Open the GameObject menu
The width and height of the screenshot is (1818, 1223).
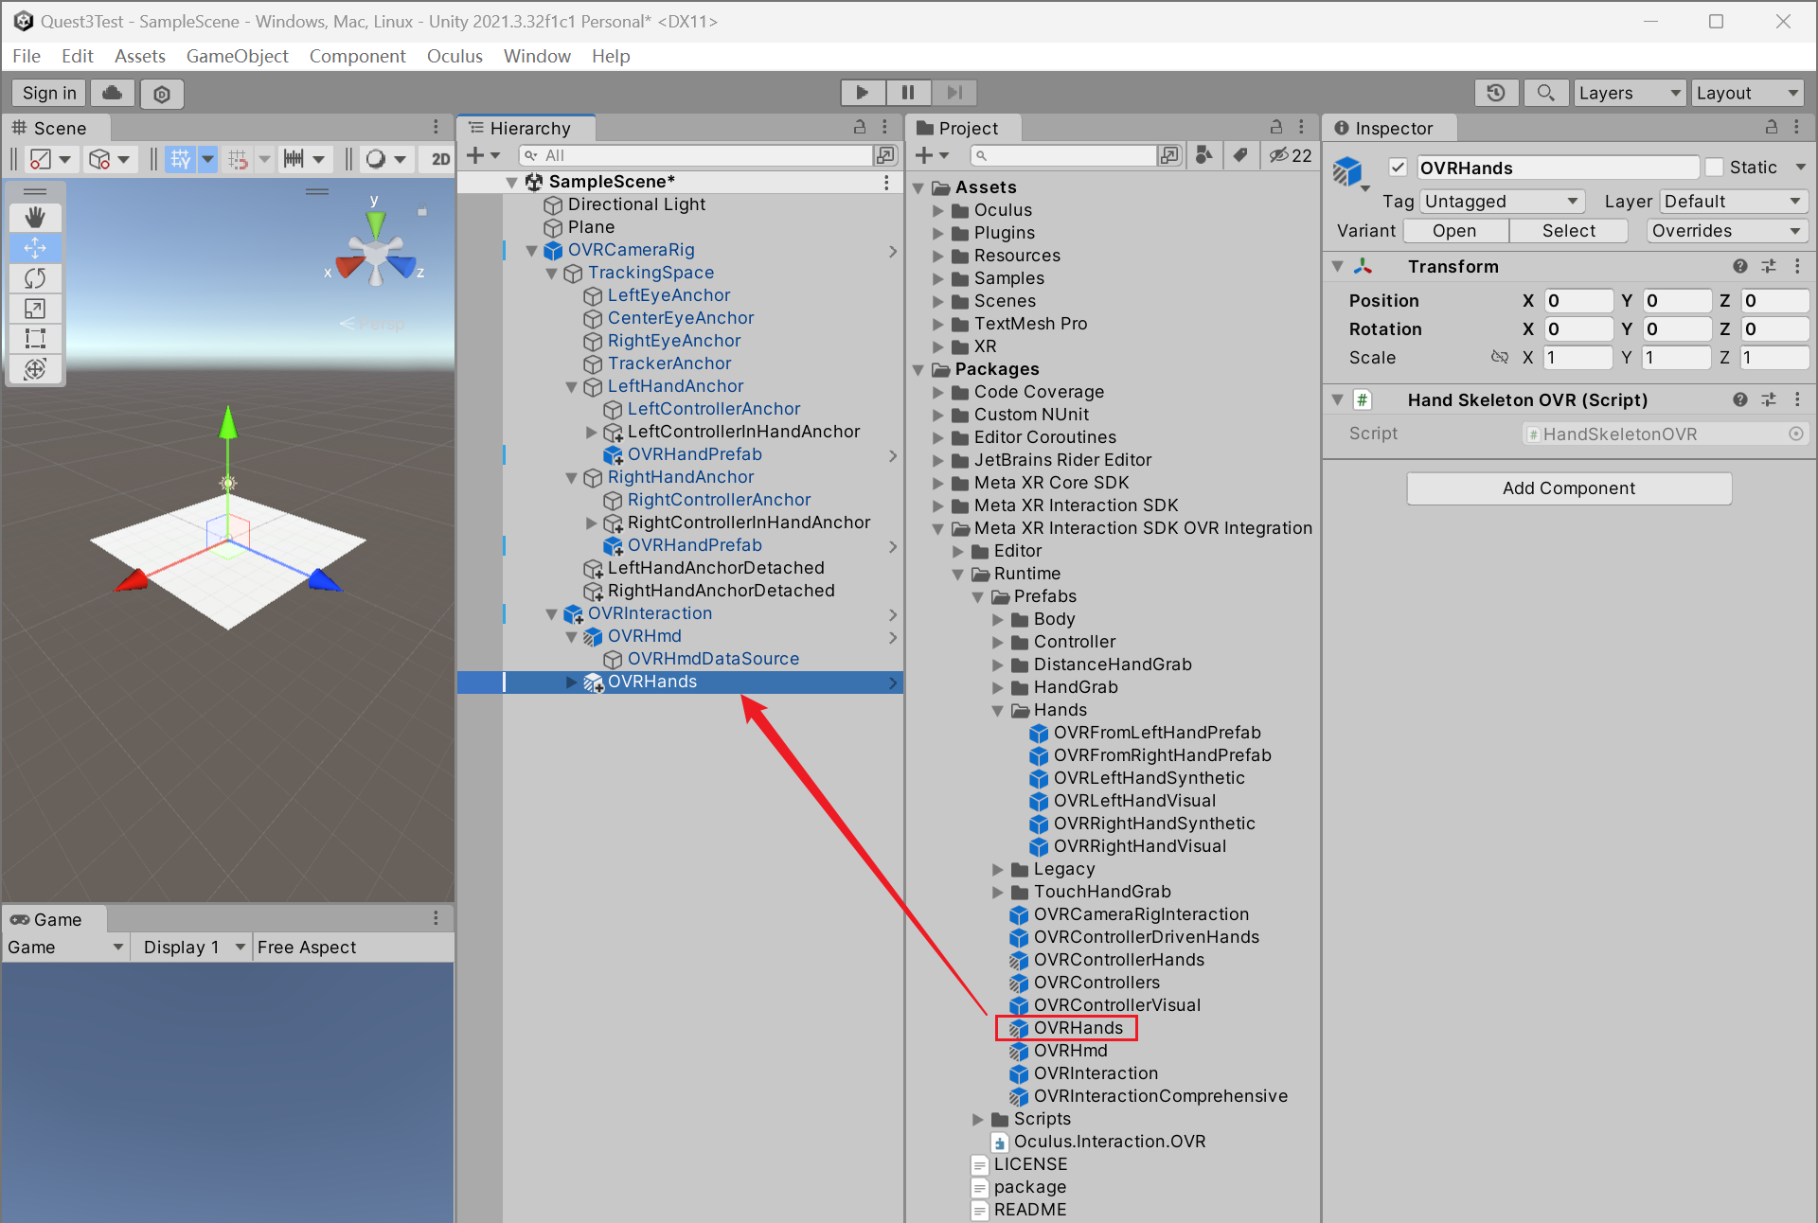[x=237, y=56]
